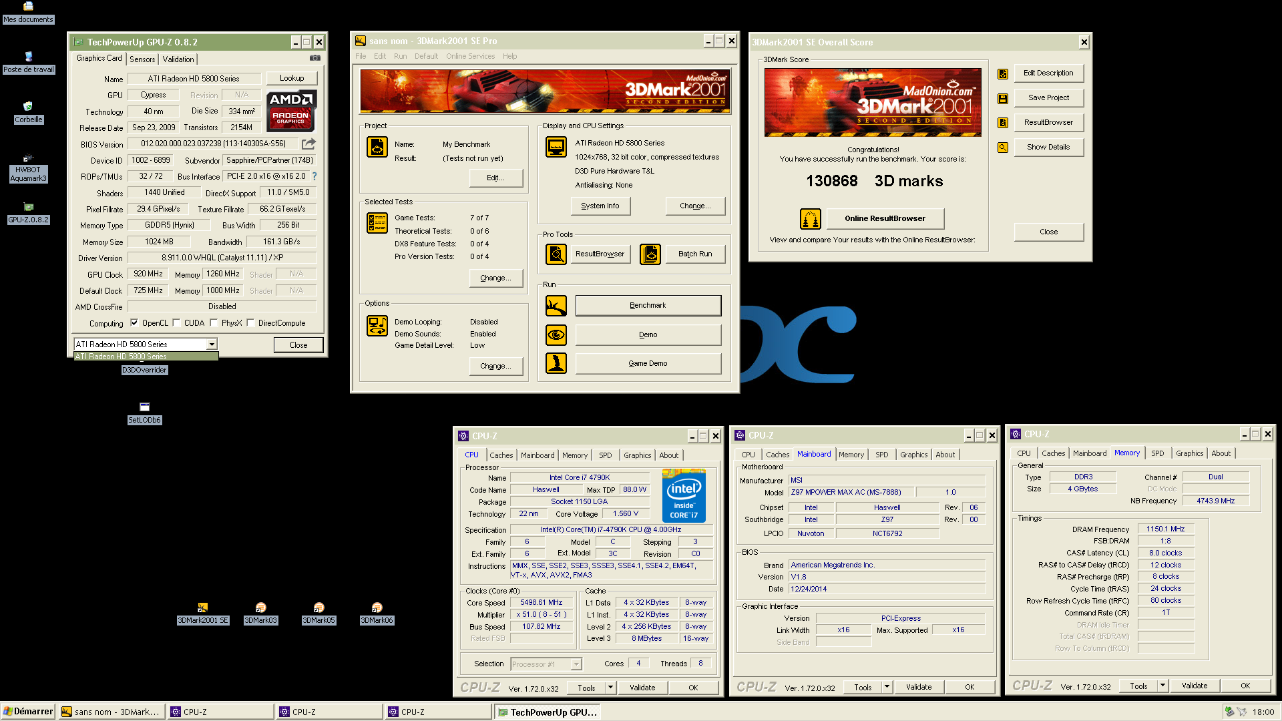Switch to Validation tab in GPU-Z
This screenshot has height=721, width=1282.
[x=178, y=59]
